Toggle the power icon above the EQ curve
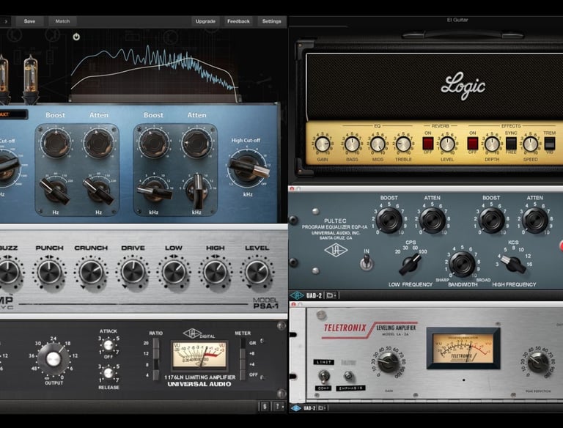563x428 pixels. (76, 37)
